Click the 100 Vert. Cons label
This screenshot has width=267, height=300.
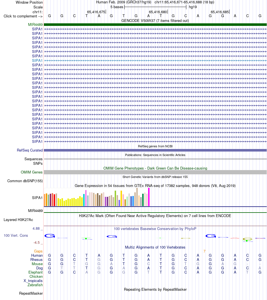point(16,236)
